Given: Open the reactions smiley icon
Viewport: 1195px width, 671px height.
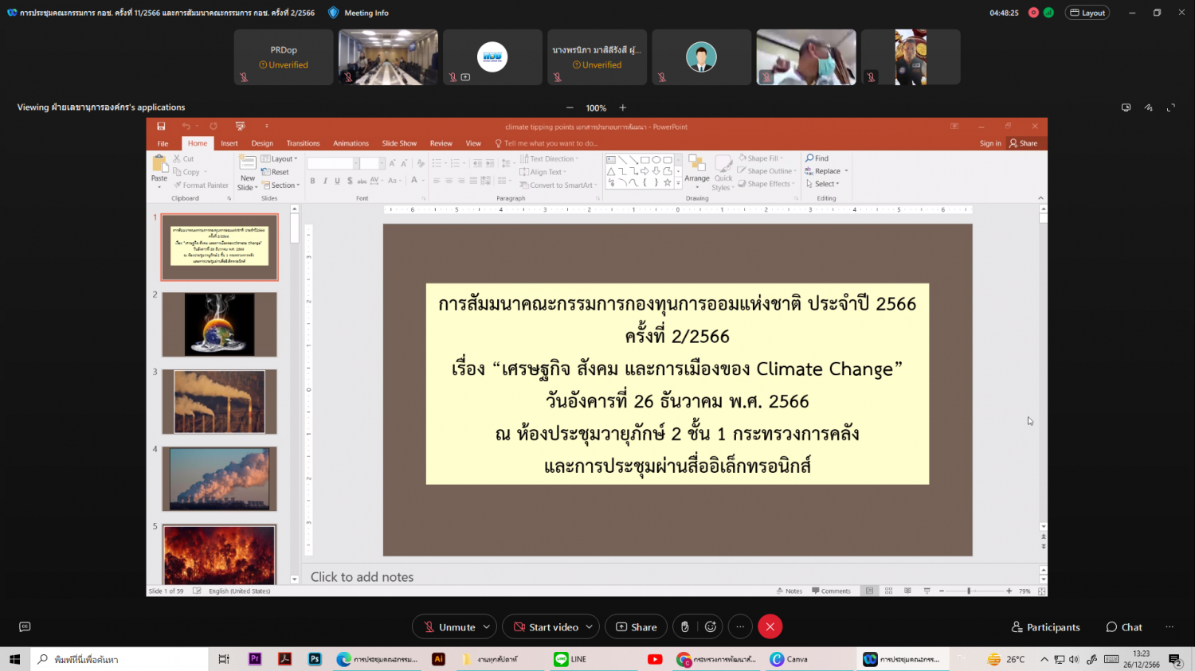Looking at the screenshot, I should click(711, 627).
